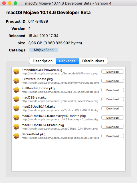Click the EmbeddedOSFirmware.pkg URL text
Image resolution: width=137 pixels, height=183 pixels.
pyautogui.click(x=60, y=74)
